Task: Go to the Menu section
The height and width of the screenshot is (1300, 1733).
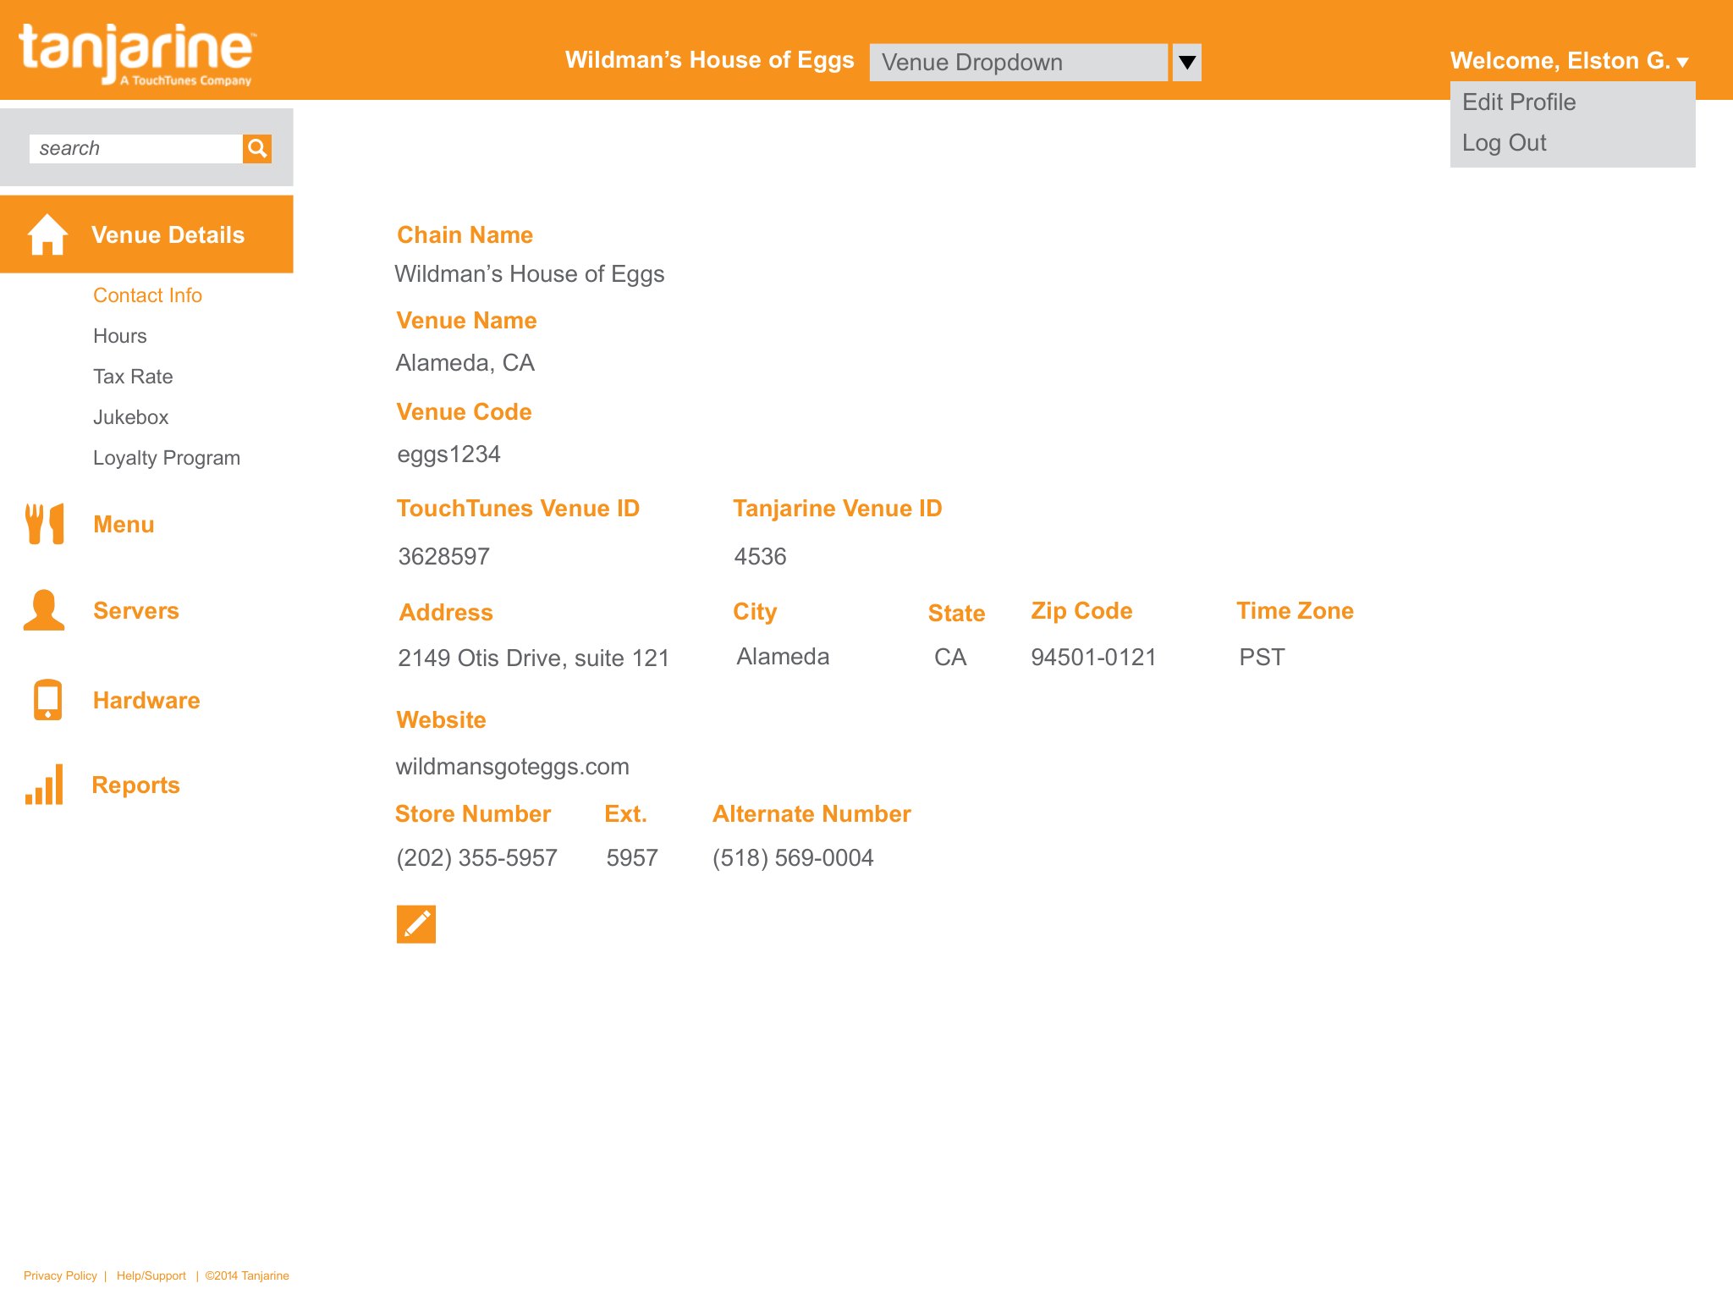Action: click(x=124, y=525)
